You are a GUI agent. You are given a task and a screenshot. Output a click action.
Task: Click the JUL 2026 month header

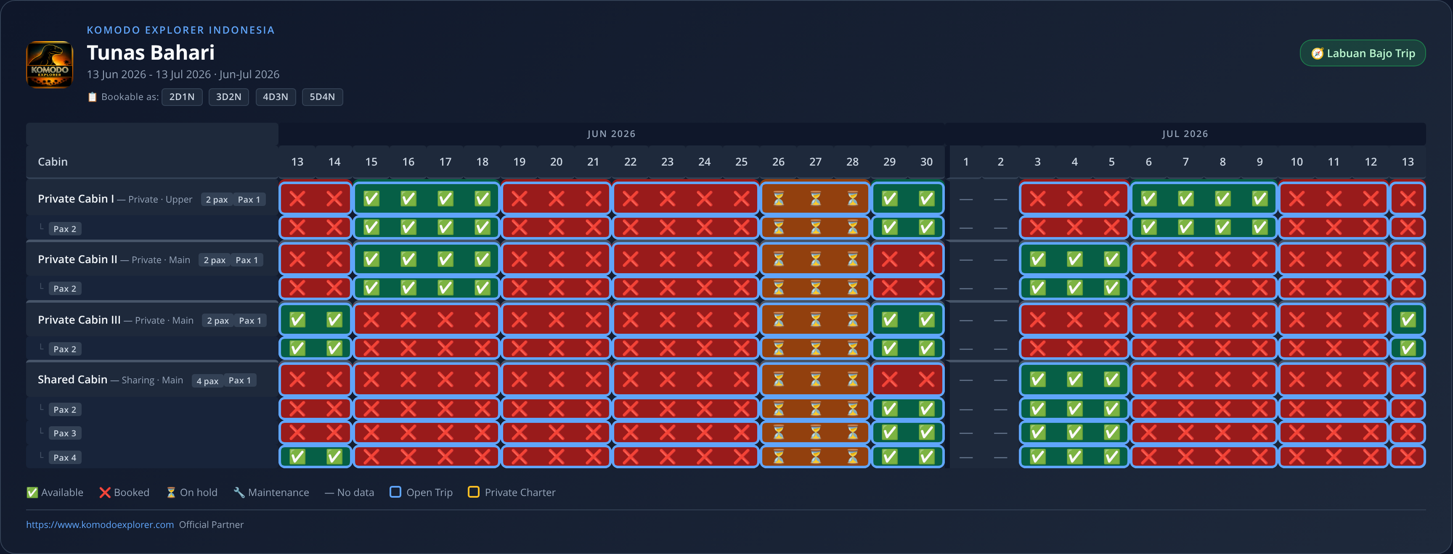click(x=1185, y=134)
